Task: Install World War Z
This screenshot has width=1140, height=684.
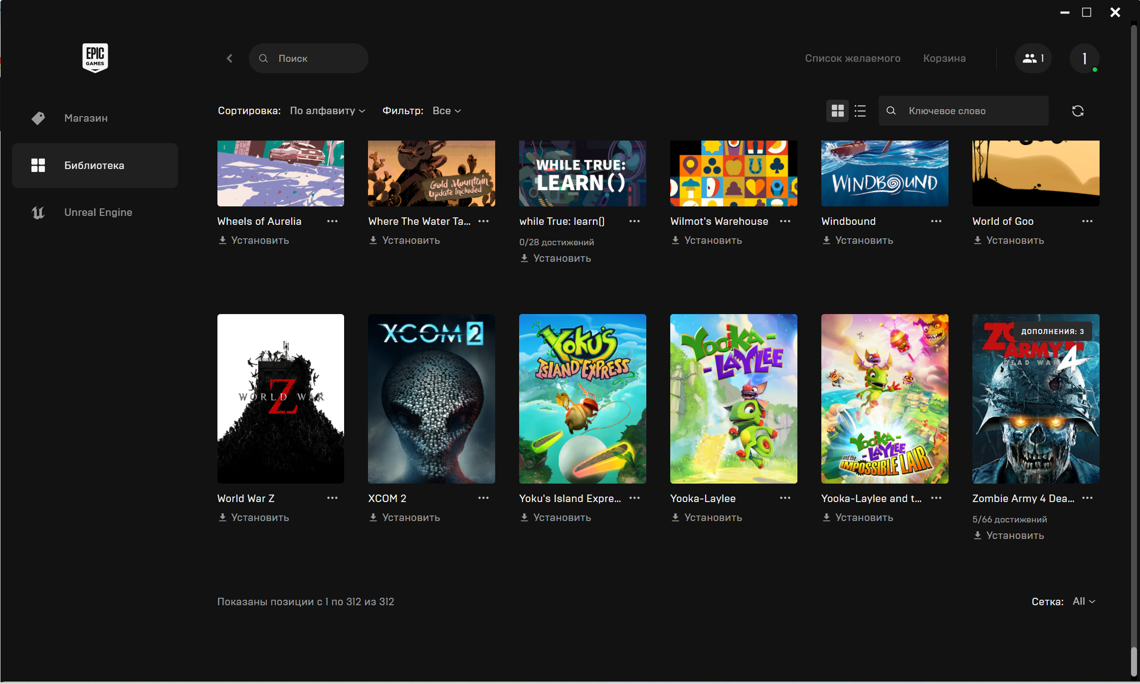Action: point(254,517)
